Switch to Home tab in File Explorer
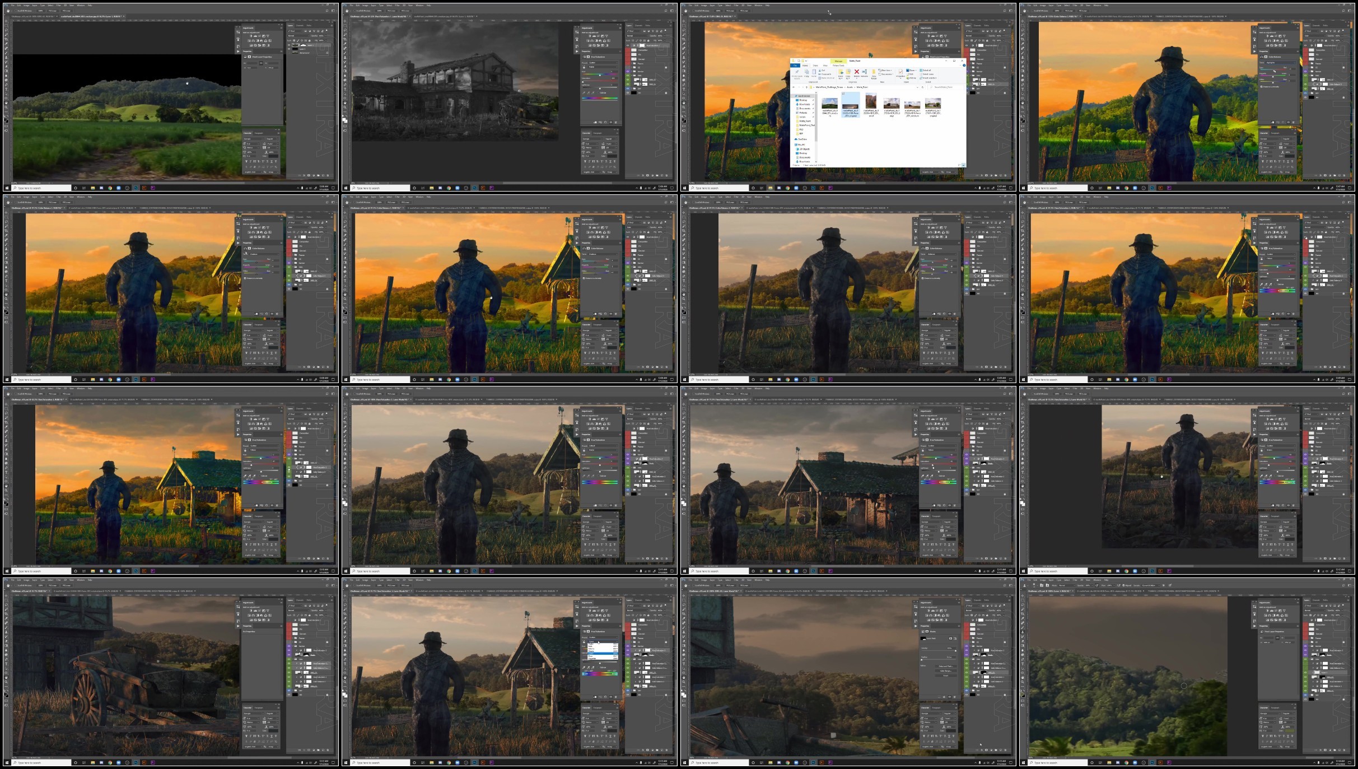The image size is (1358, 769). [x=805, y=66]
